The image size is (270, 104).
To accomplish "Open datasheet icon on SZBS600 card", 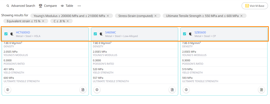I will coord(261,90).
